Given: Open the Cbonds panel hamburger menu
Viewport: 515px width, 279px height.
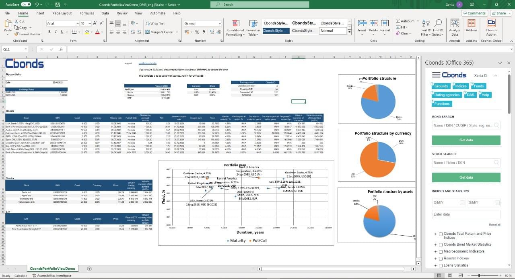Looking at the screenshot, I should 436,75.
